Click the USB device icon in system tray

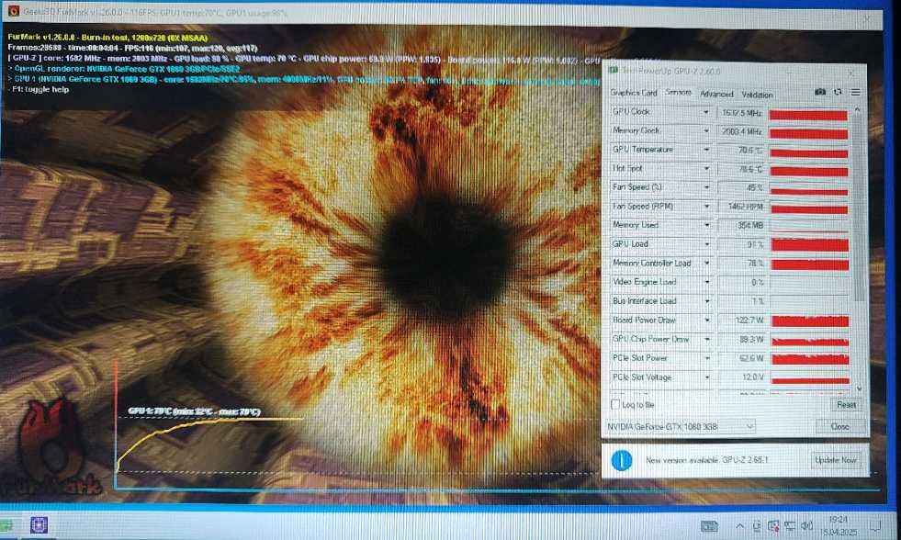coord(757,525)
